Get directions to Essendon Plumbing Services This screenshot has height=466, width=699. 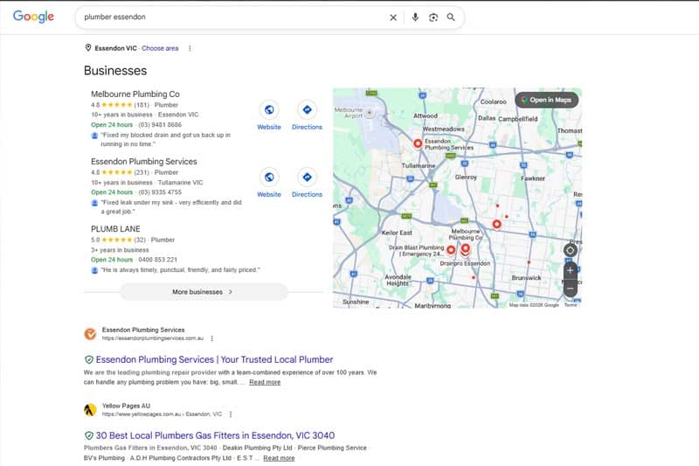point(308,177)
